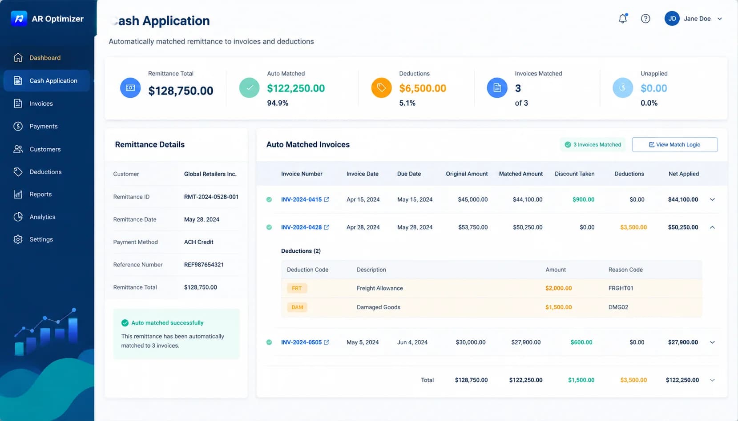This screenshot has width=738, height=421.
Task: Click the Invoice Number column header
Action: 302,174
